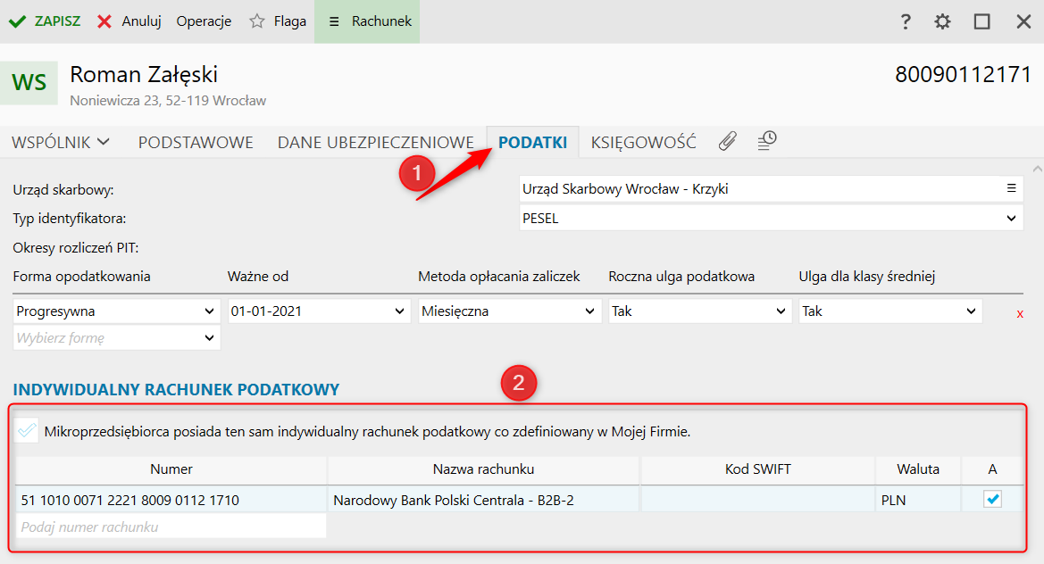Expand the Metoda opłacania zaliczek dropdown

click(x=508, y=311)
